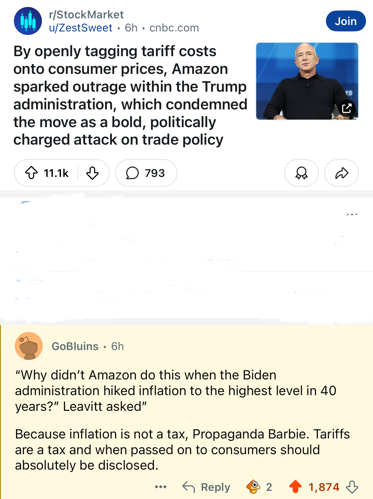373x499 pixels.
Task: Give an award to the post
Action: point(301,173)
